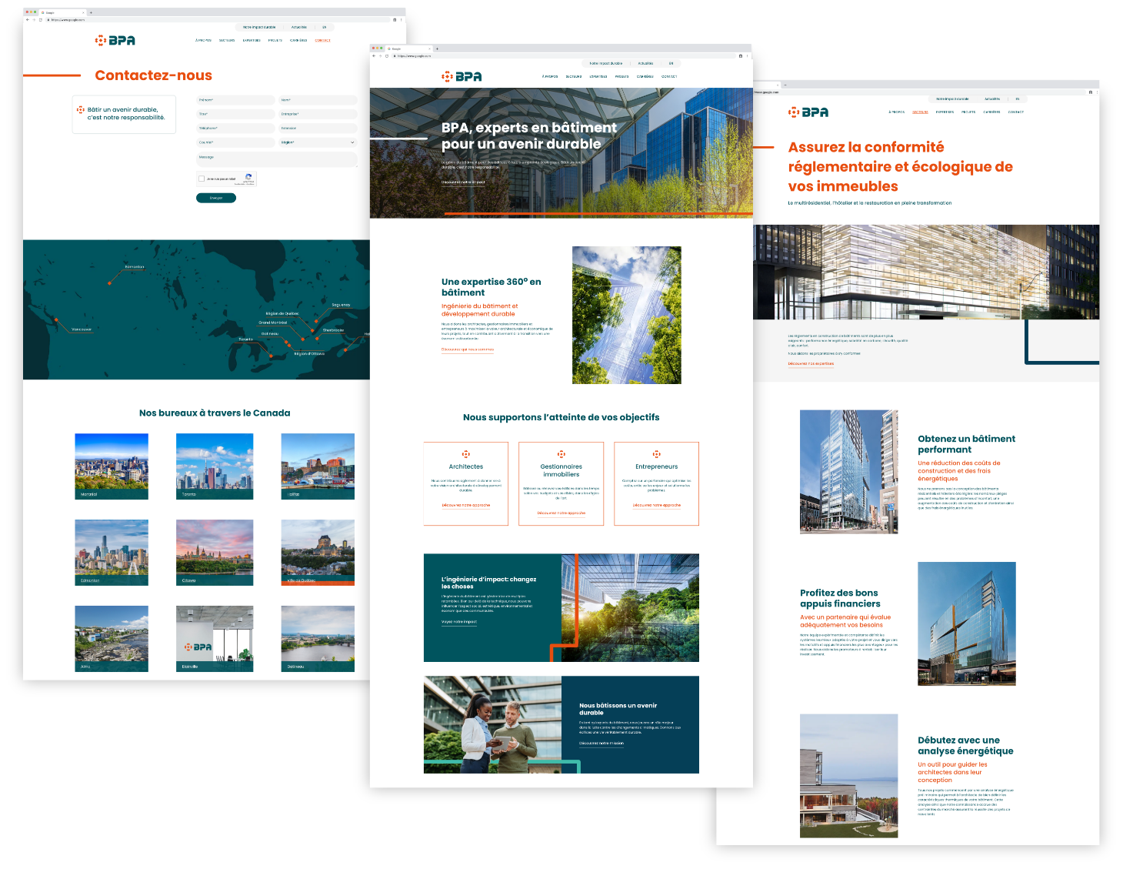This screenshot has height=869, width=1123.
Task: Check the reCAPTCHA not-a-robot checkbox
Action: pos(202,179)
